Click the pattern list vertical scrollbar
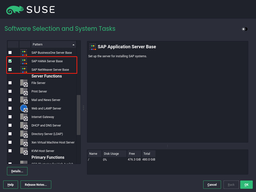 (78, 115)
